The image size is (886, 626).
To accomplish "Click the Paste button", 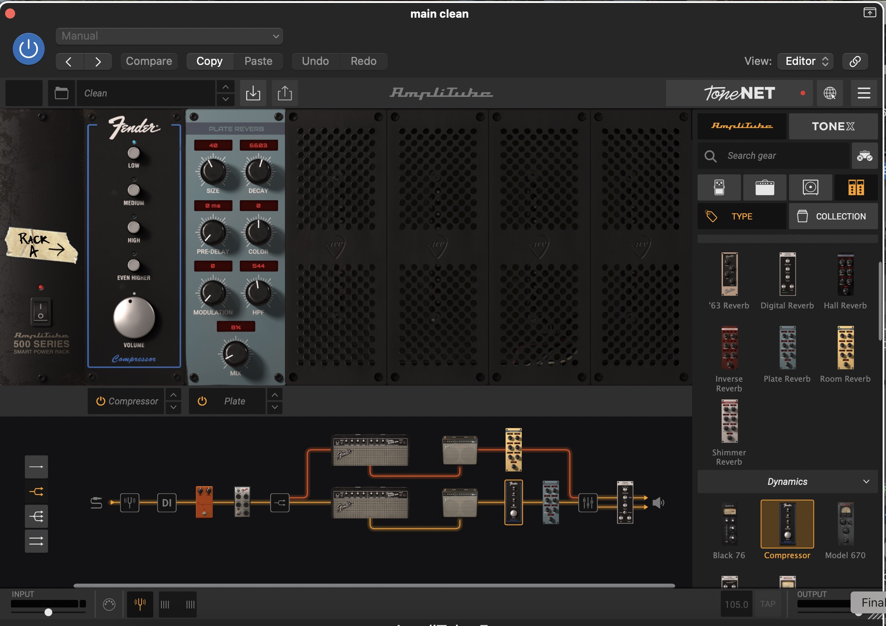I will (258, 62).
